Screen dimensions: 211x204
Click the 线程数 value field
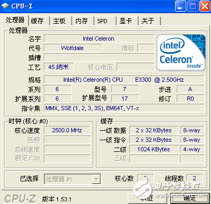coord(194,178)
